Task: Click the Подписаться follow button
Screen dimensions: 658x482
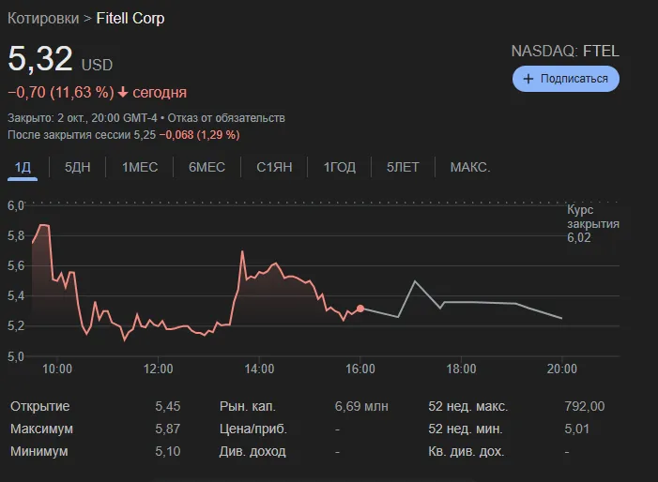Action: coord(565,79)
